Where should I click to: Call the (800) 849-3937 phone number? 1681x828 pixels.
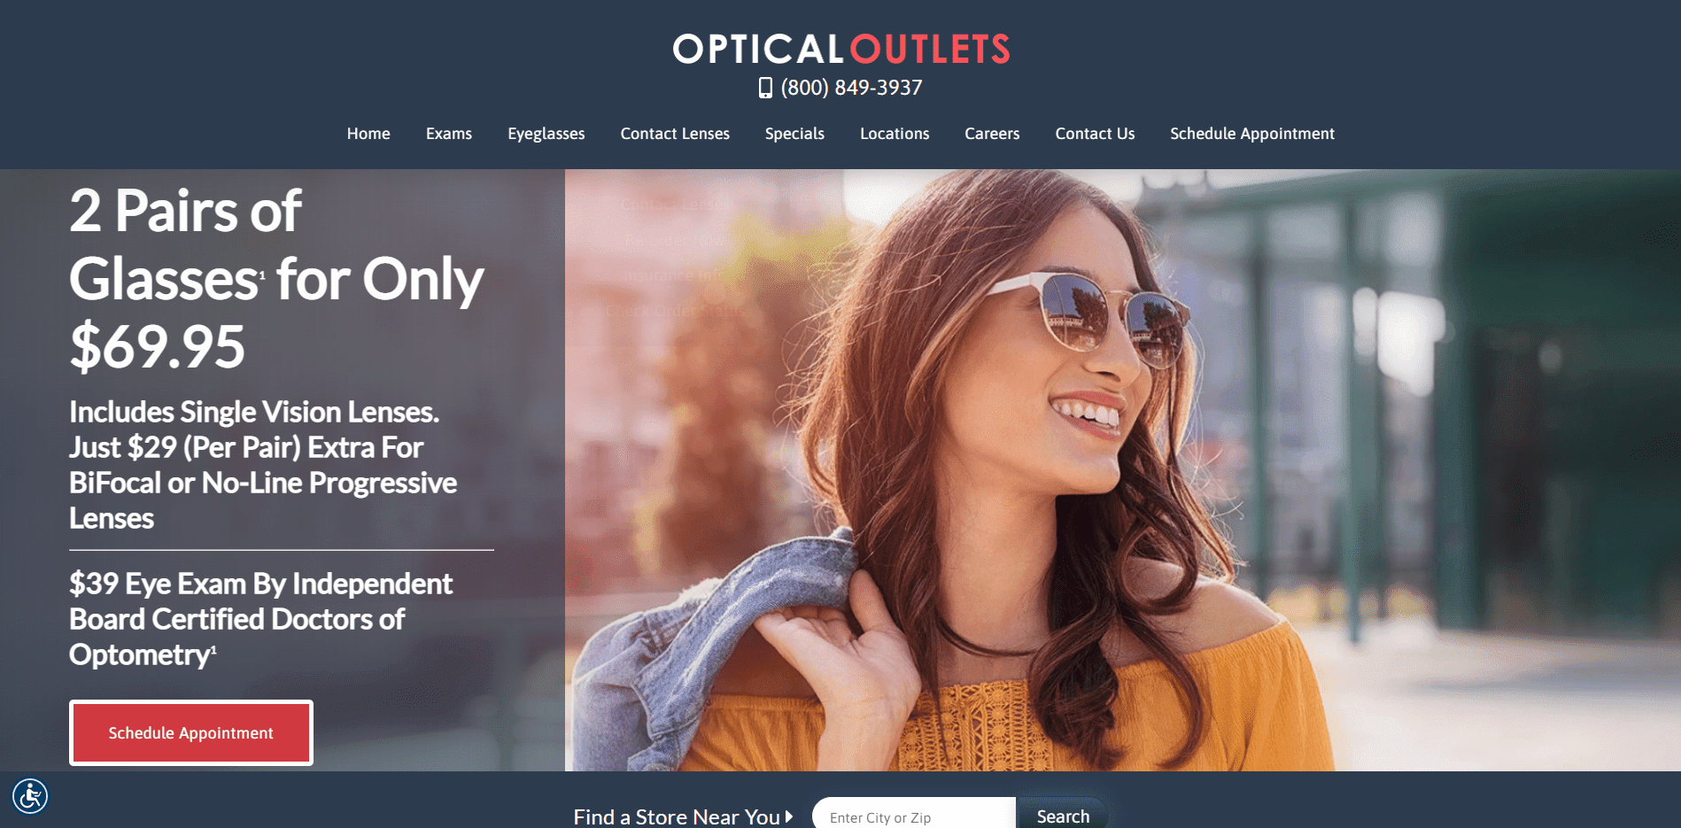(x=851, y=88)
